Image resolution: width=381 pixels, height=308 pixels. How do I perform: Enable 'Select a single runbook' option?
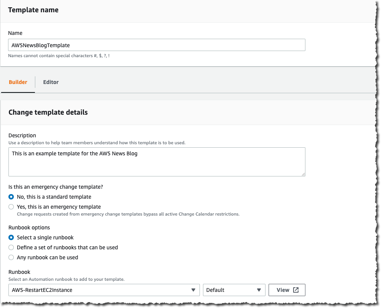click(x=11, y=237)
